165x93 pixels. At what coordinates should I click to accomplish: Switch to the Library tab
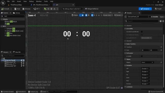coord(16,13)
